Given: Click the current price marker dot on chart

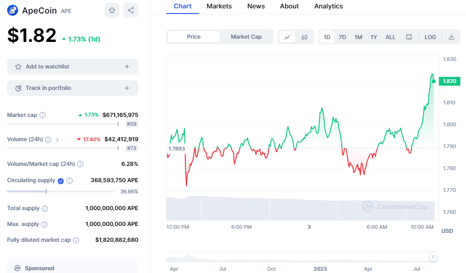Looking at the screenshot, I should point(434,81).
